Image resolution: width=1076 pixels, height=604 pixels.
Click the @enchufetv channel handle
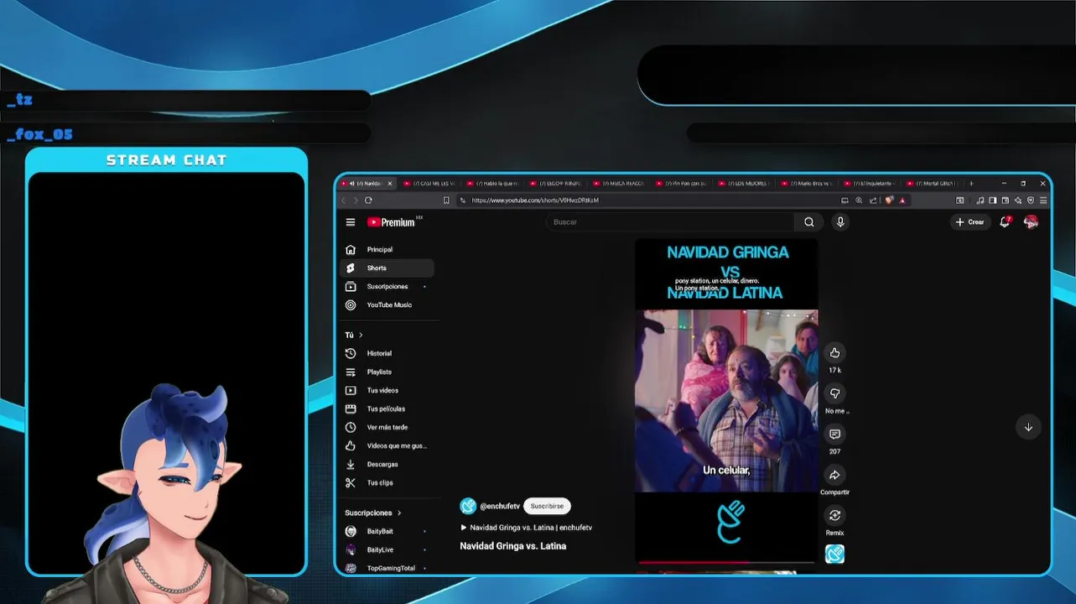coord(500,506)
